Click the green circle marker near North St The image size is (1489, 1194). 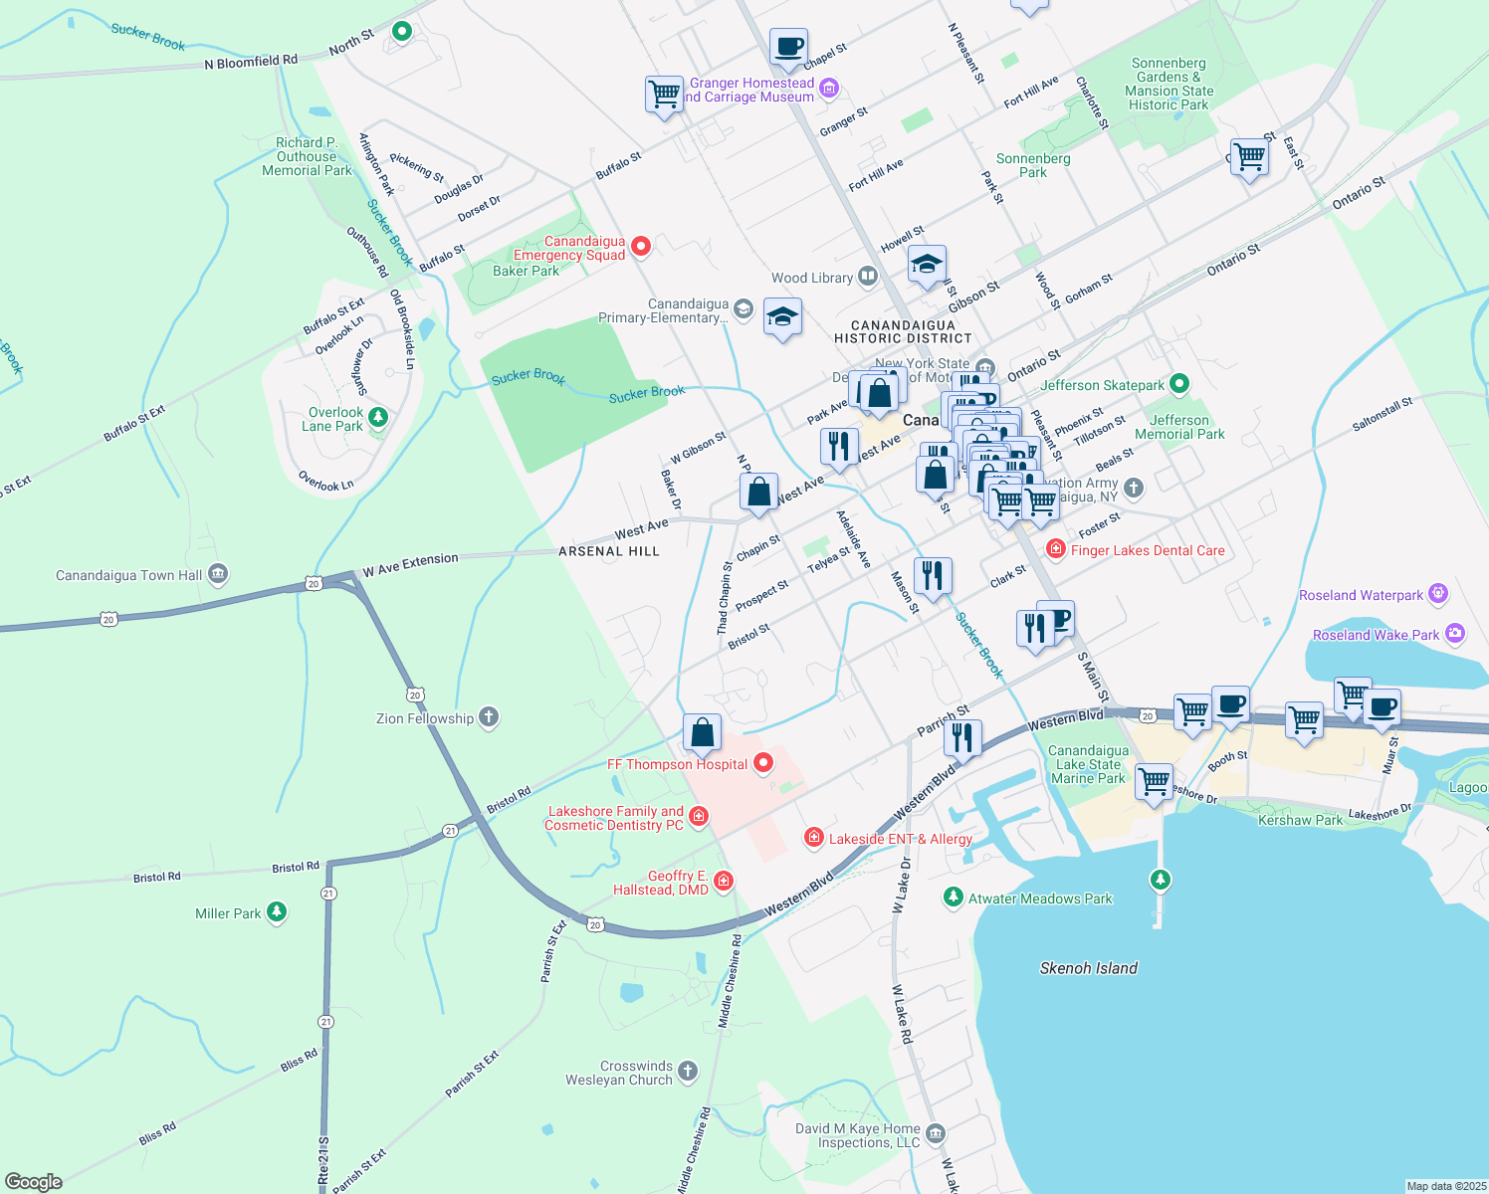pos(402,32)
